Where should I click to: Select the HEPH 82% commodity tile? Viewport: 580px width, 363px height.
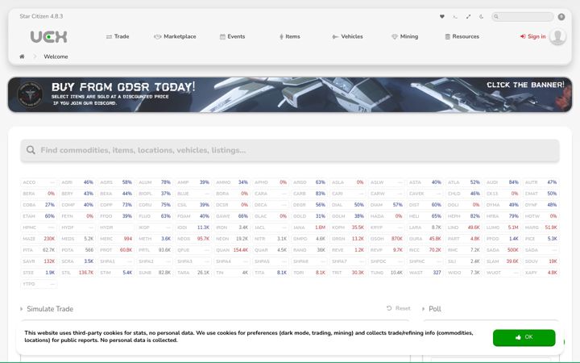(x=464, y=216)
